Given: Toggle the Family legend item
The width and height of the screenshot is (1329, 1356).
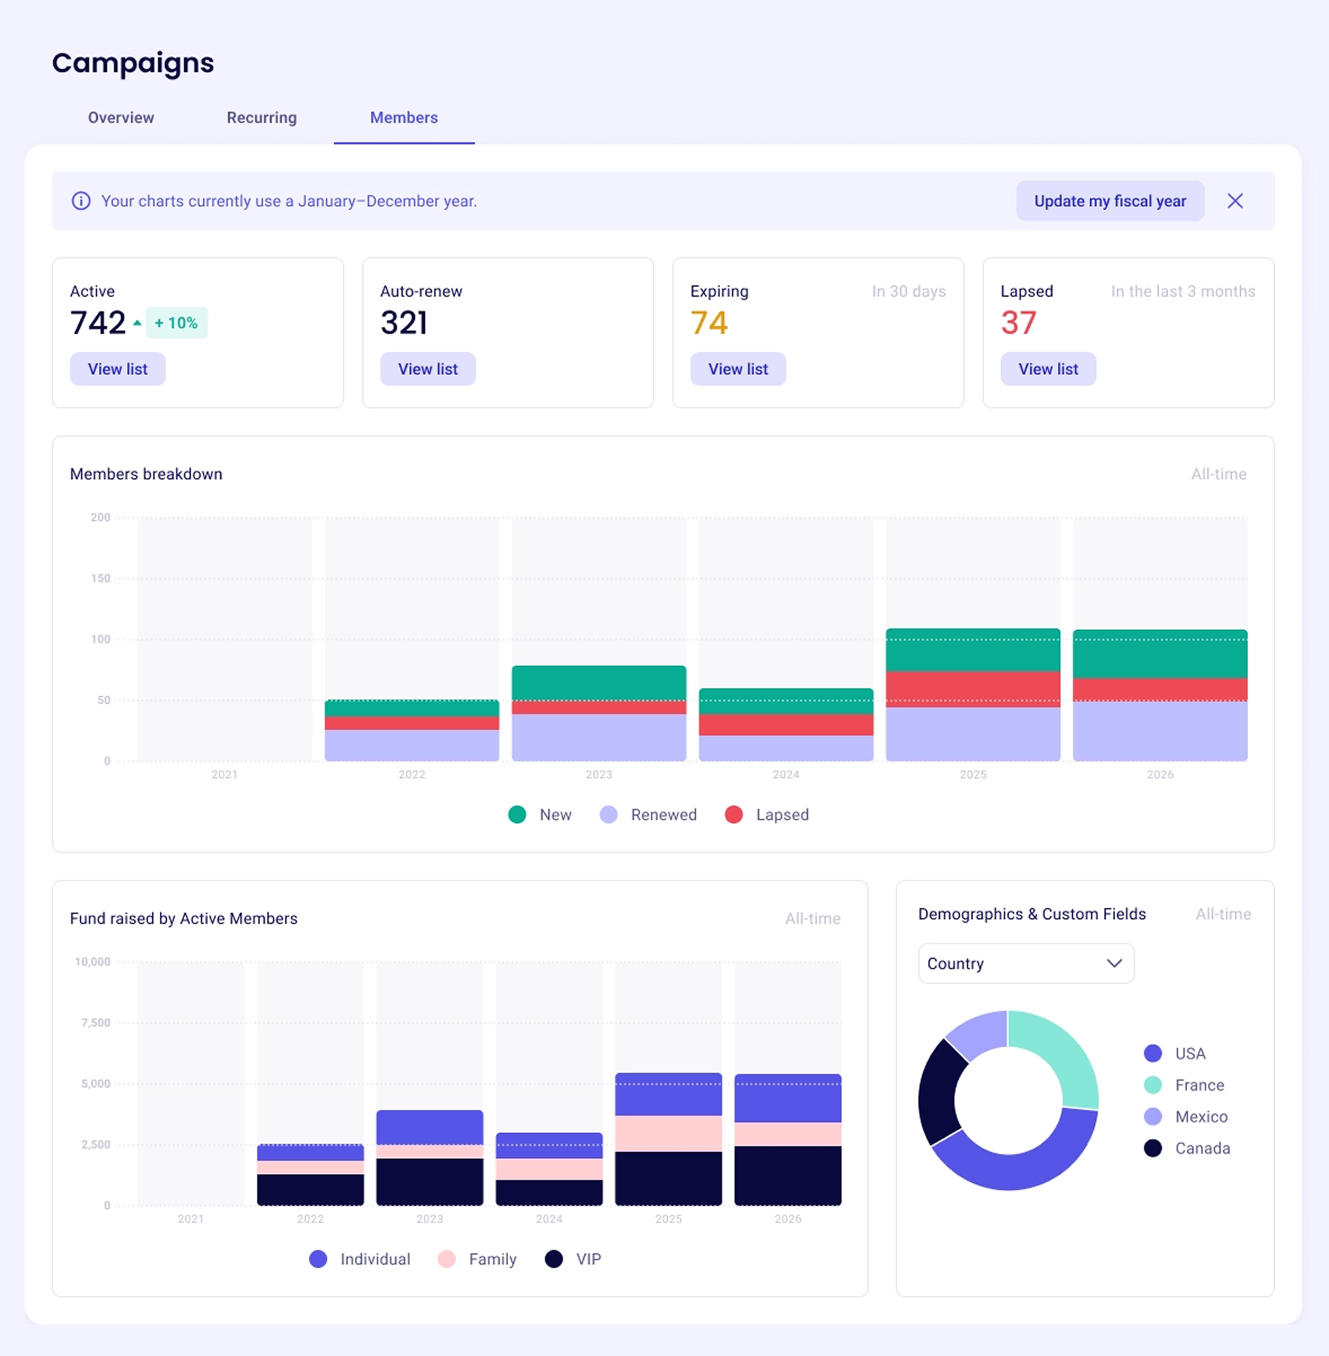Looking at the screenshot, I should [477, 1259].
